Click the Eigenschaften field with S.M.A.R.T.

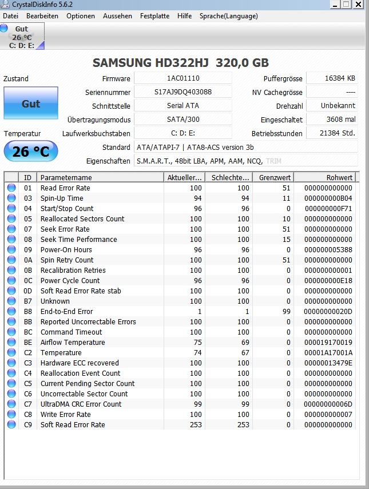pyautogui.click(x=246, y=161)
